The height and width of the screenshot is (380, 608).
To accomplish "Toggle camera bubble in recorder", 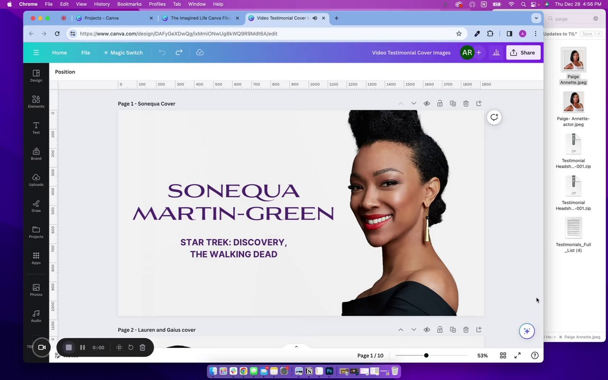I will point(42,347).
